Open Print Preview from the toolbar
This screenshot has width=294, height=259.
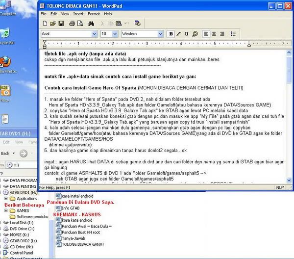(x=80, y=24)
